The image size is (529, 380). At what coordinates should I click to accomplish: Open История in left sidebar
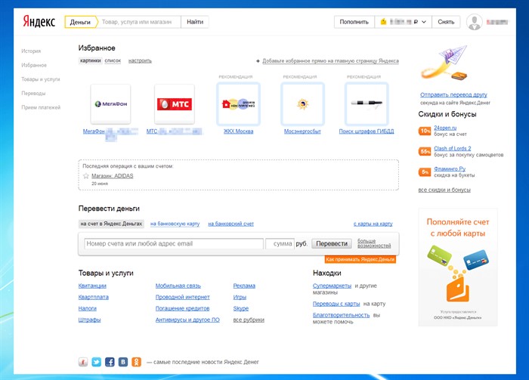(31, 51)
